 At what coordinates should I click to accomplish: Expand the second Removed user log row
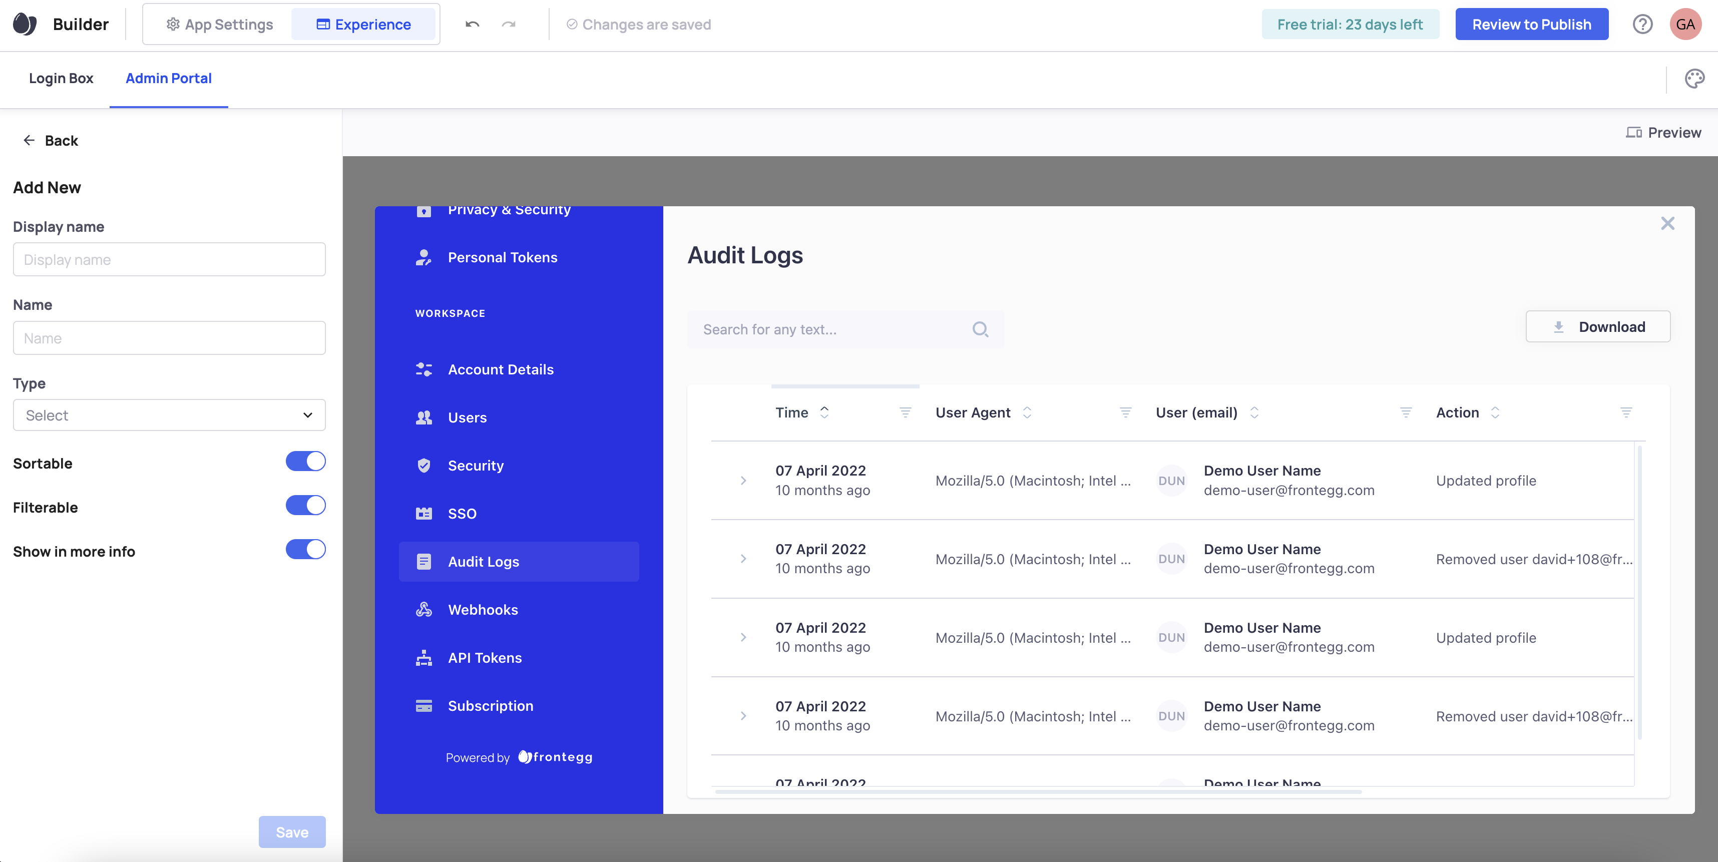(x=743, y=716)
